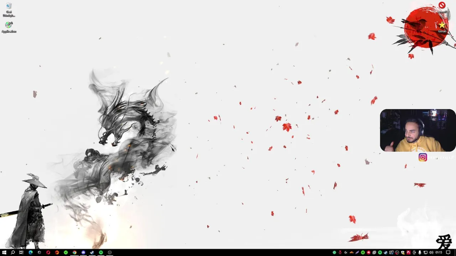Open the notification action center

448,252
